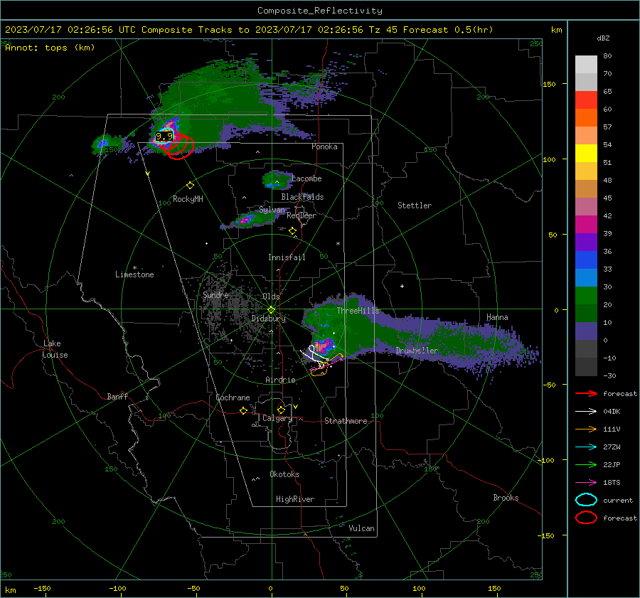Click the 'Annot: tops (km)' label
The height and width of the screenshot is (598, 640).
50,48
